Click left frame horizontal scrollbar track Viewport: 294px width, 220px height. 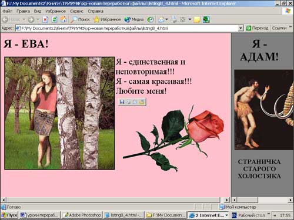tap(222, 200)
